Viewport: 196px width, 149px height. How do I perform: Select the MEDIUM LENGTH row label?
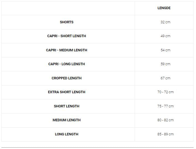(x=67, y=120)
